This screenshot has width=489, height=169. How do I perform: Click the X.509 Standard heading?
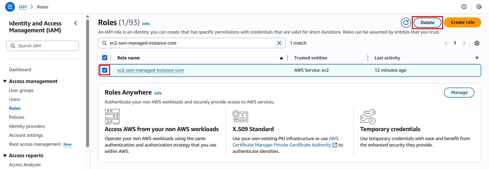[x=253, y=129]
